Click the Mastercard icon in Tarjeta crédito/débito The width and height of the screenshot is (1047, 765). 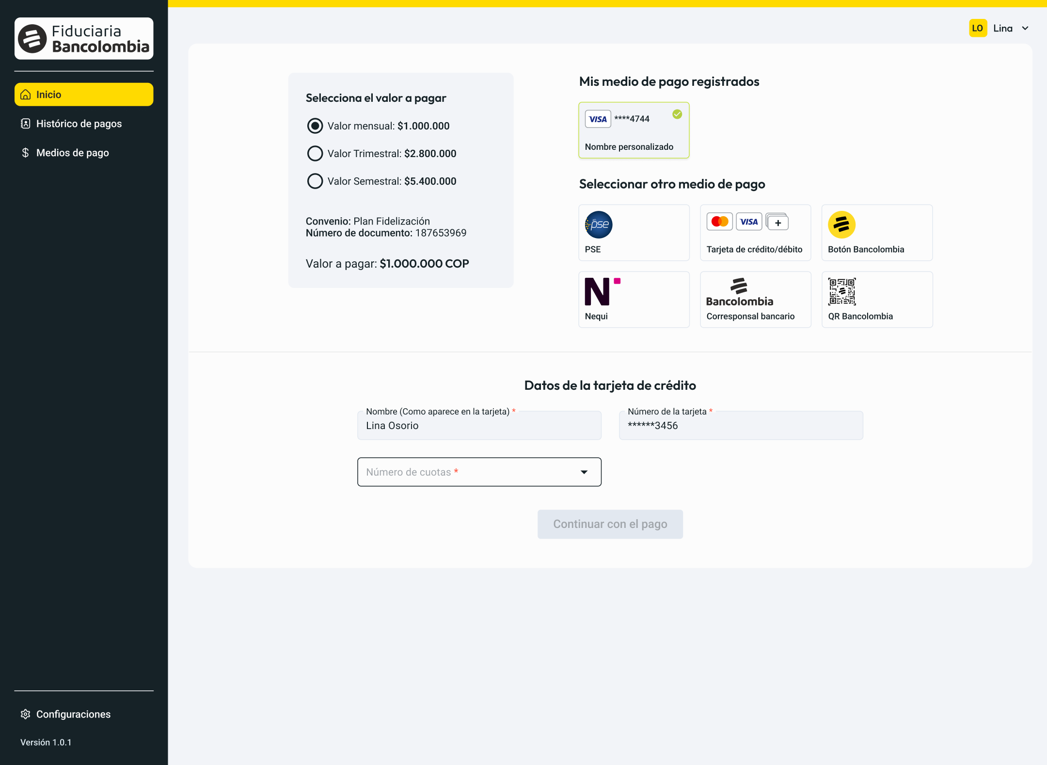click(x=720, y=222)
